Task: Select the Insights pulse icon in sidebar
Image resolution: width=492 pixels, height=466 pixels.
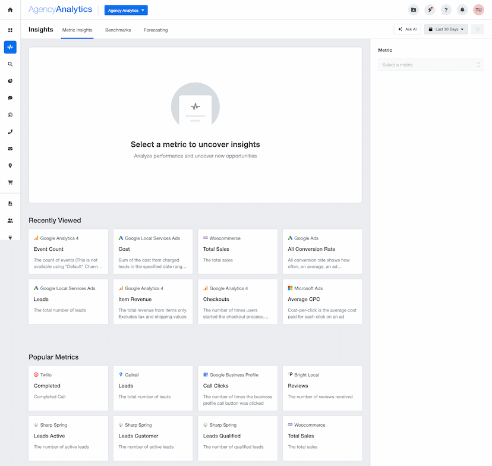Action: (x=10, y=47)
